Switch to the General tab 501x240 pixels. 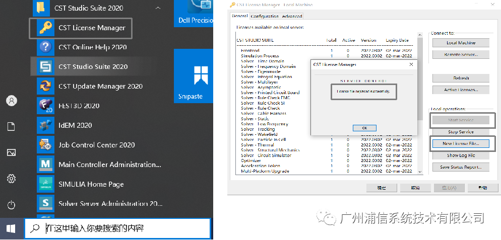click(239, 16)
